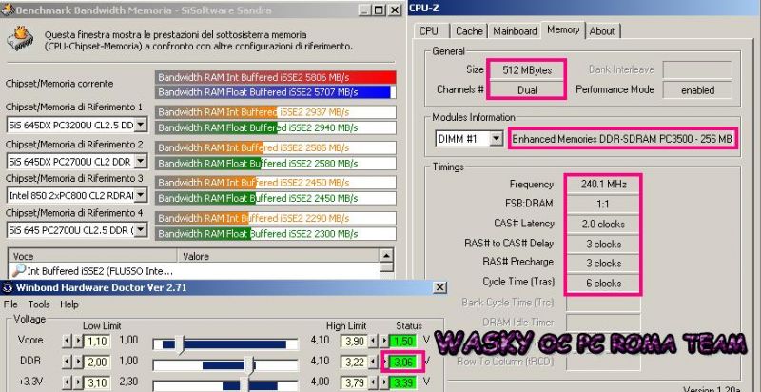
Task: Minimize the Sandra benchmark window
Action: click(365, 10)
